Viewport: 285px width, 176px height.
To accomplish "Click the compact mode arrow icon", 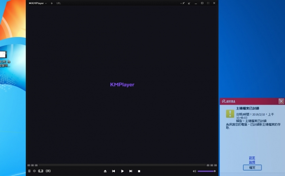I will tap(189, 3).
